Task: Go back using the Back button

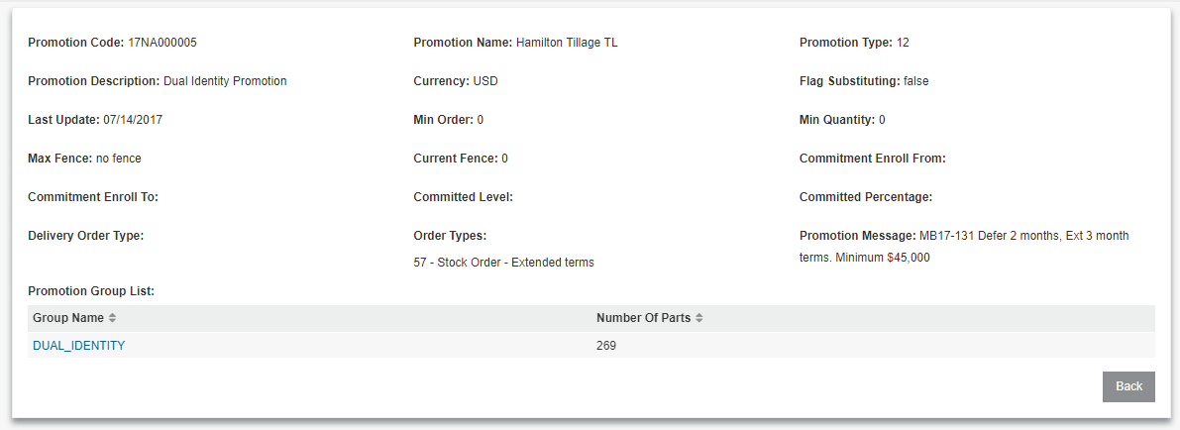Action: 1128,386
